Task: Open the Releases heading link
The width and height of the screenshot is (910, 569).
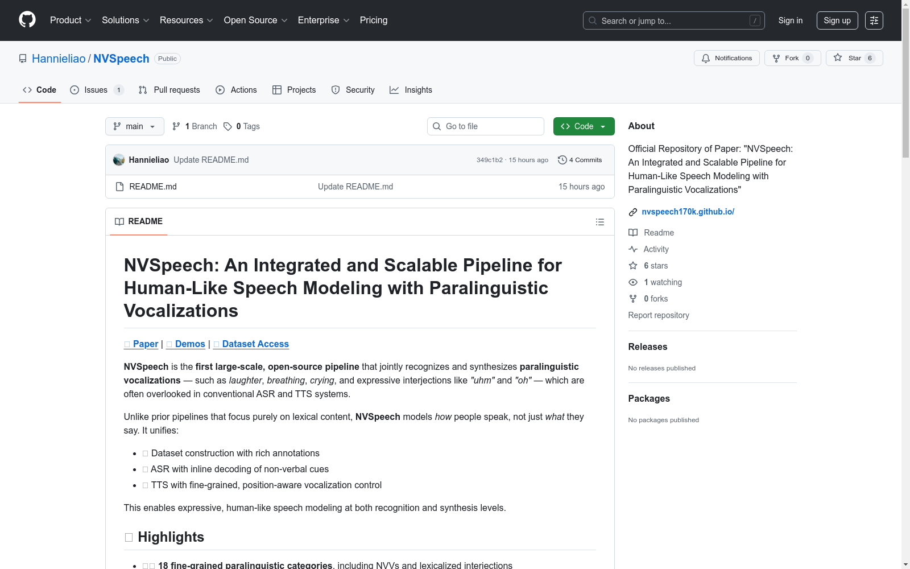Action: click(x=648, y=347)
